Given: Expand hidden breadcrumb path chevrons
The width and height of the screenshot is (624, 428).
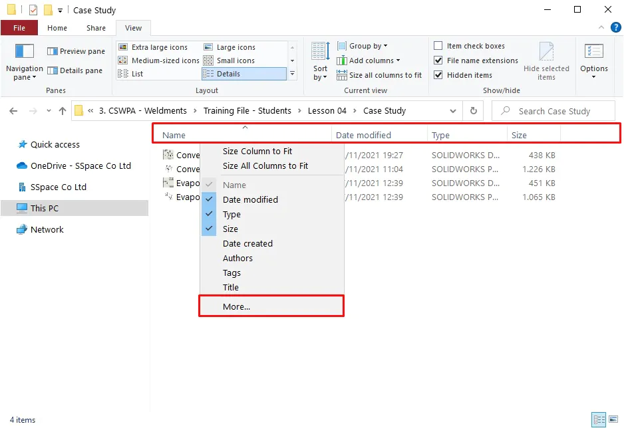Looking at the screenshot, I should coord(90,111).
